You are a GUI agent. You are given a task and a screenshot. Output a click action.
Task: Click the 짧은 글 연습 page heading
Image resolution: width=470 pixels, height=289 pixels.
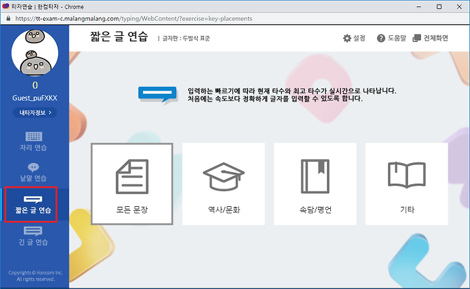tap(119, 37)
